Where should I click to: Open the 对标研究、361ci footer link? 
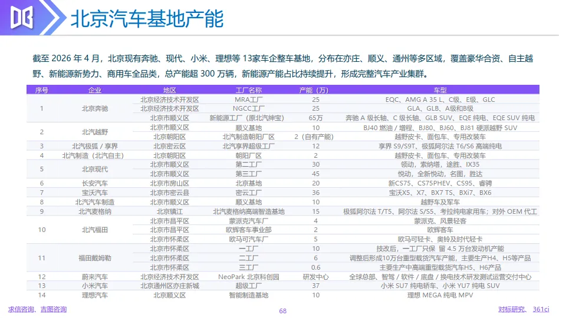(524, 309)
